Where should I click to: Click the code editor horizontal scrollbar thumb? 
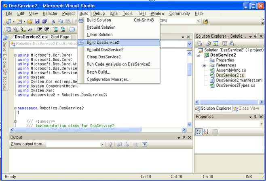[78, 130]
